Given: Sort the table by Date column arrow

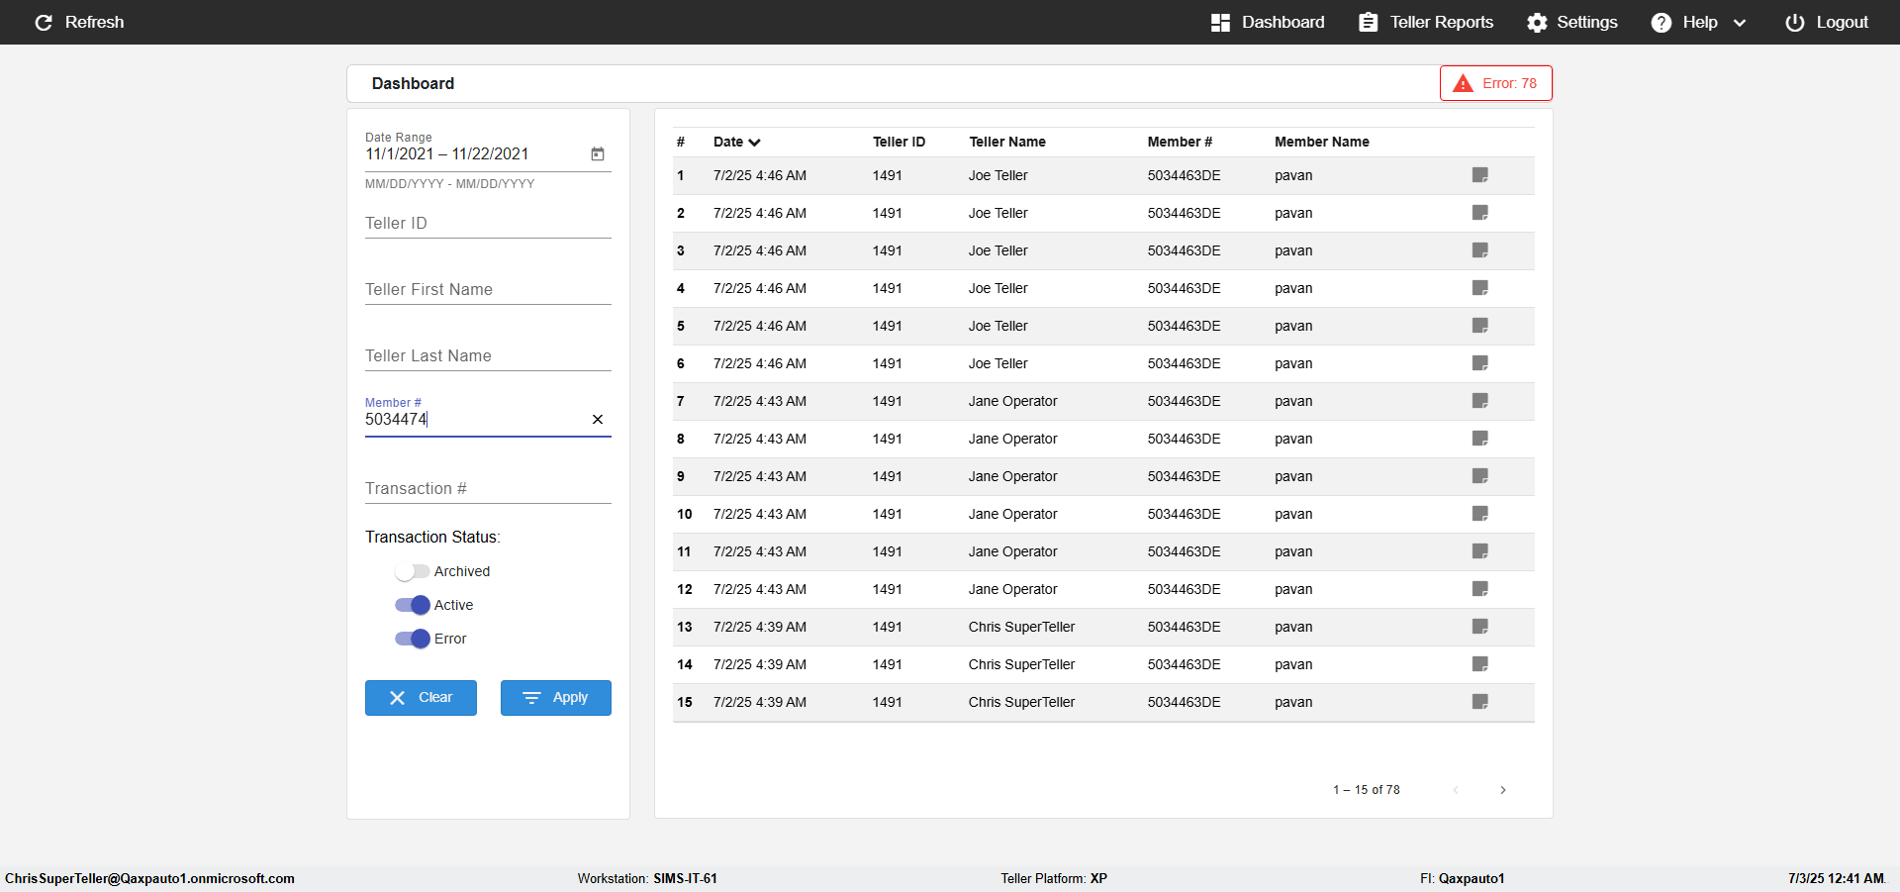Looking at the screenshot, I should click(754, 143).
